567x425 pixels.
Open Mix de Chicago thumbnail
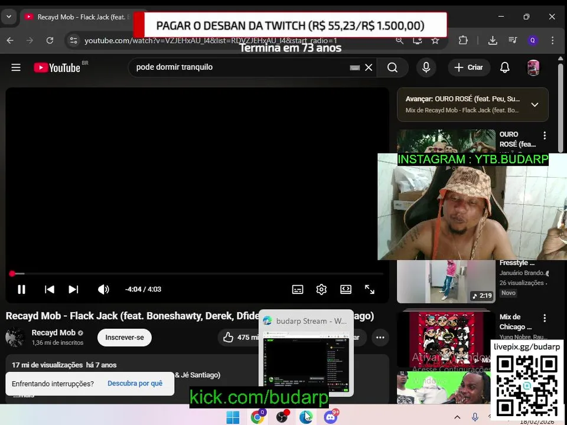(446, 339)
